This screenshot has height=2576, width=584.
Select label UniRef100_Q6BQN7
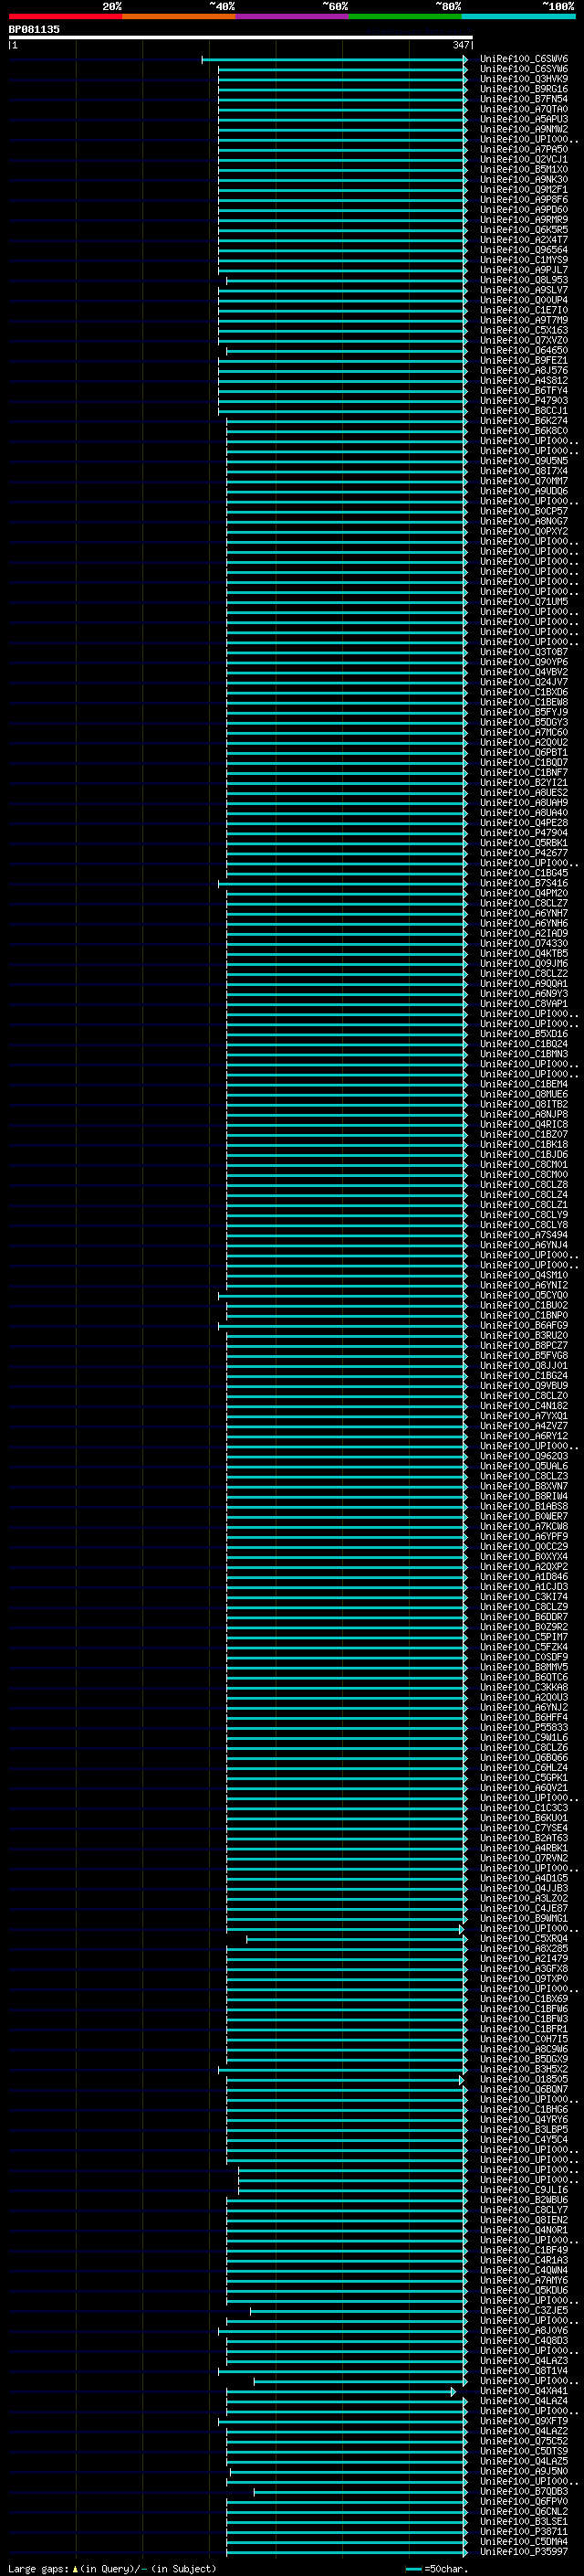click(x=523, y=2089)
